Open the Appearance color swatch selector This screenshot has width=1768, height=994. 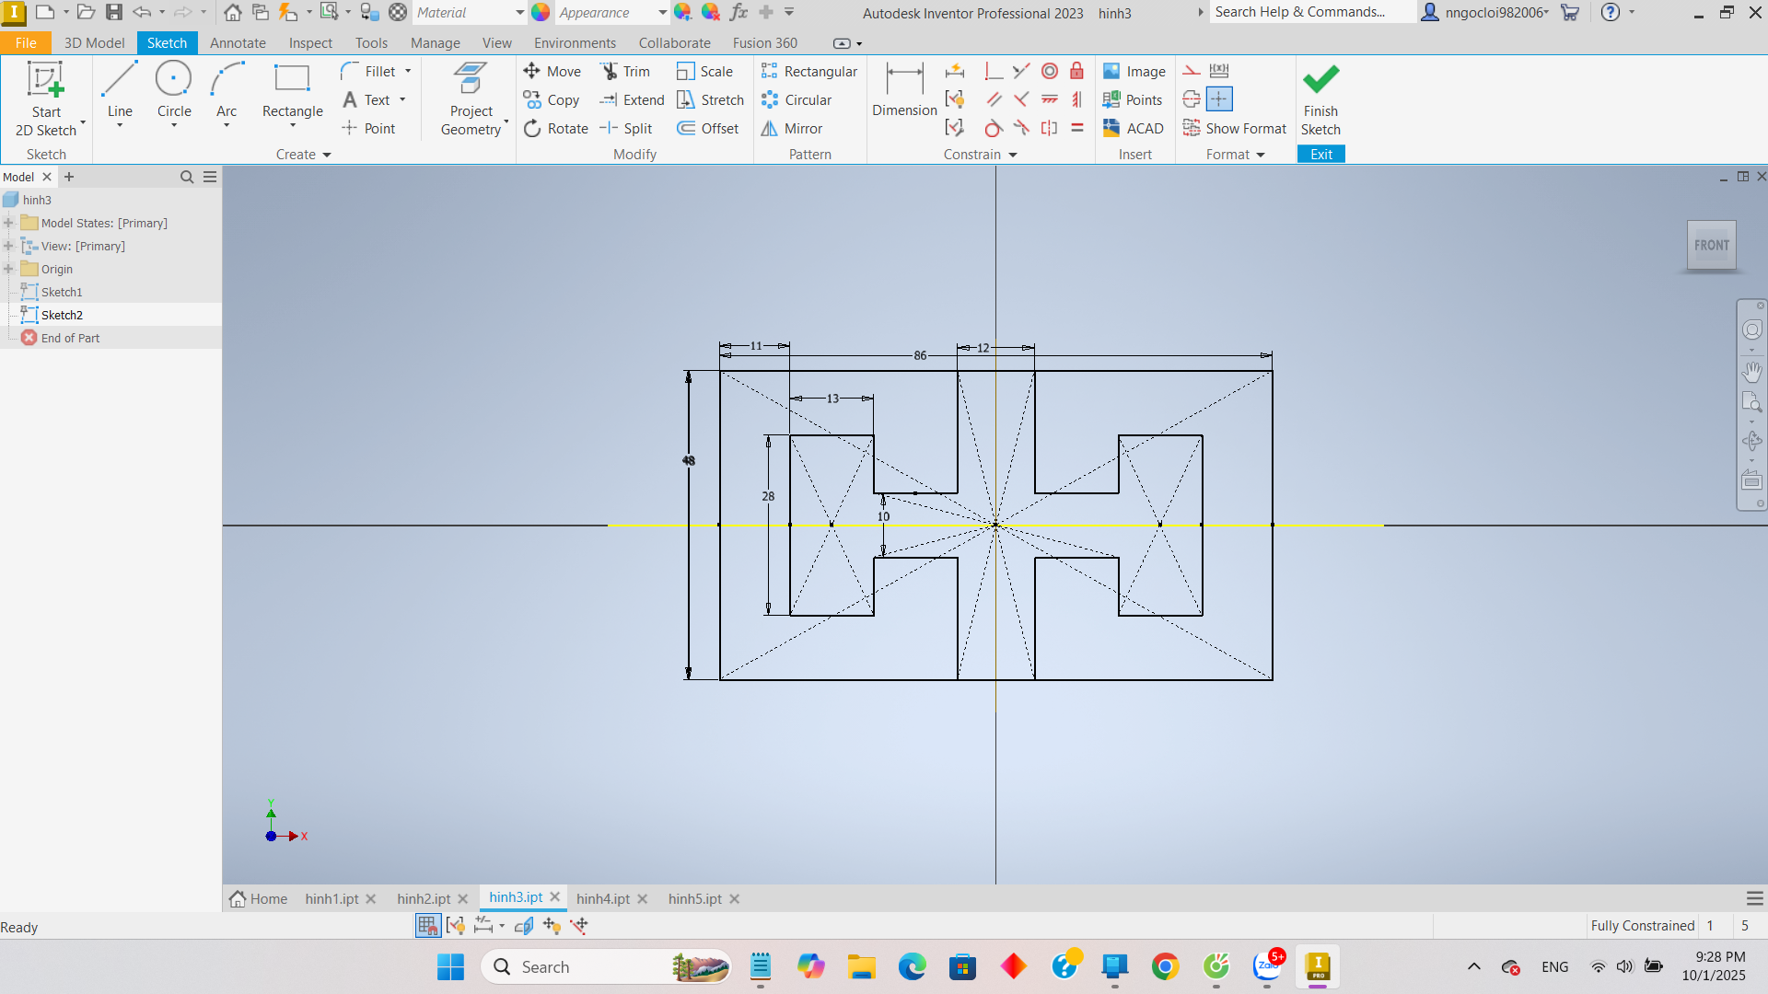point(541,13)
